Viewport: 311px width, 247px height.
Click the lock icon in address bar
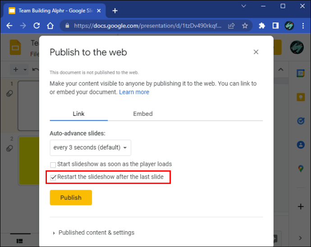pos(67,26)
